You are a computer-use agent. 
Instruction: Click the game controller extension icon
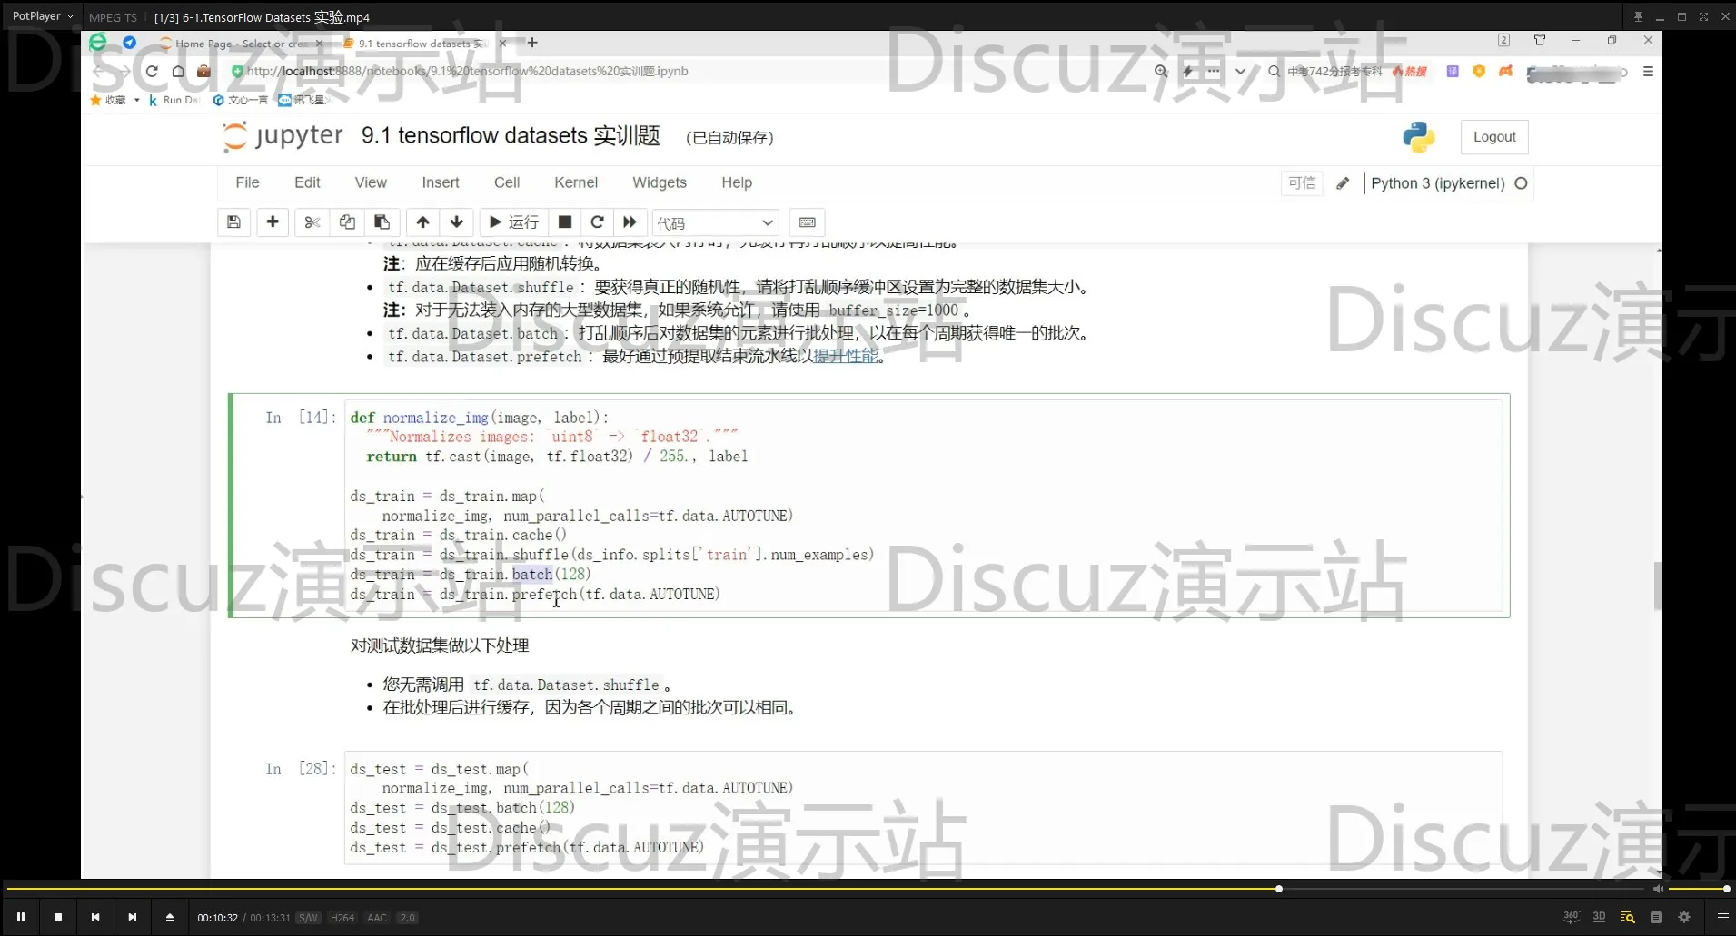coord(1505,71)
